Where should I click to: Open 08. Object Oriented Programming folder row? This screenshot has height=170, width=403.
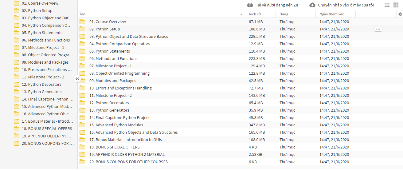(x=123, y=73)
